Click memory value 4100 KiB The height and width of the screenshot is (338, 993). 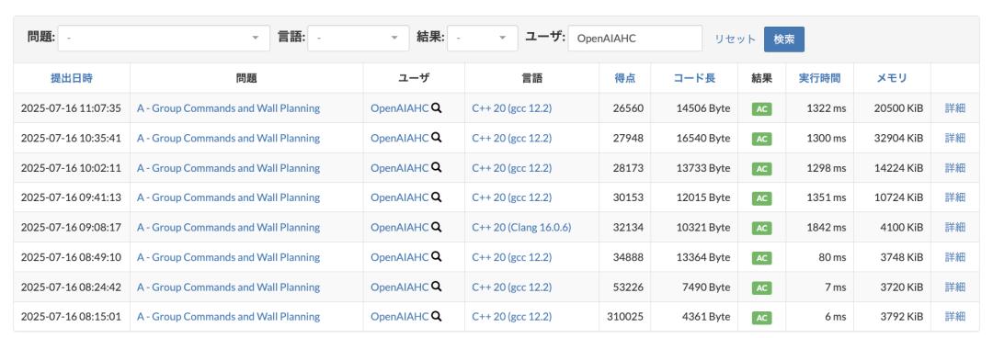click(x=901, y=227)
